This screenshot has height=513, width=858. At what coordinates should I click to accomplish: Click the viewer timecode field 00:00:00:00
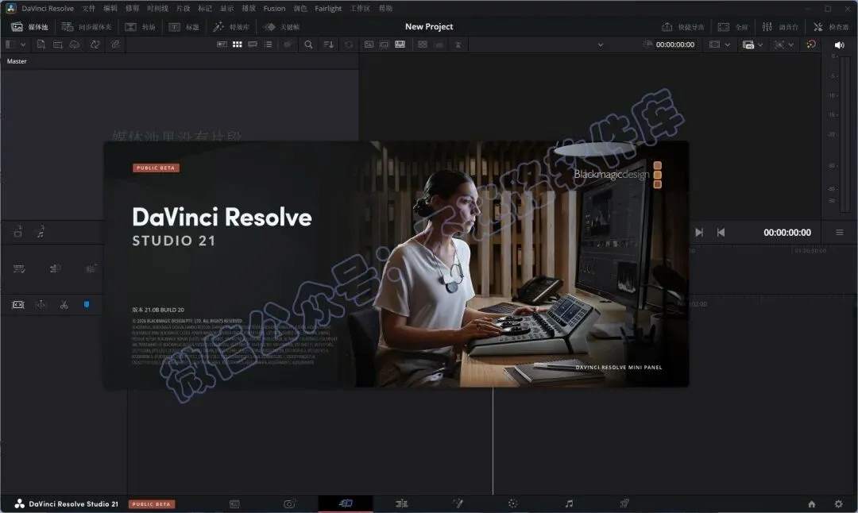coord(675,44)
